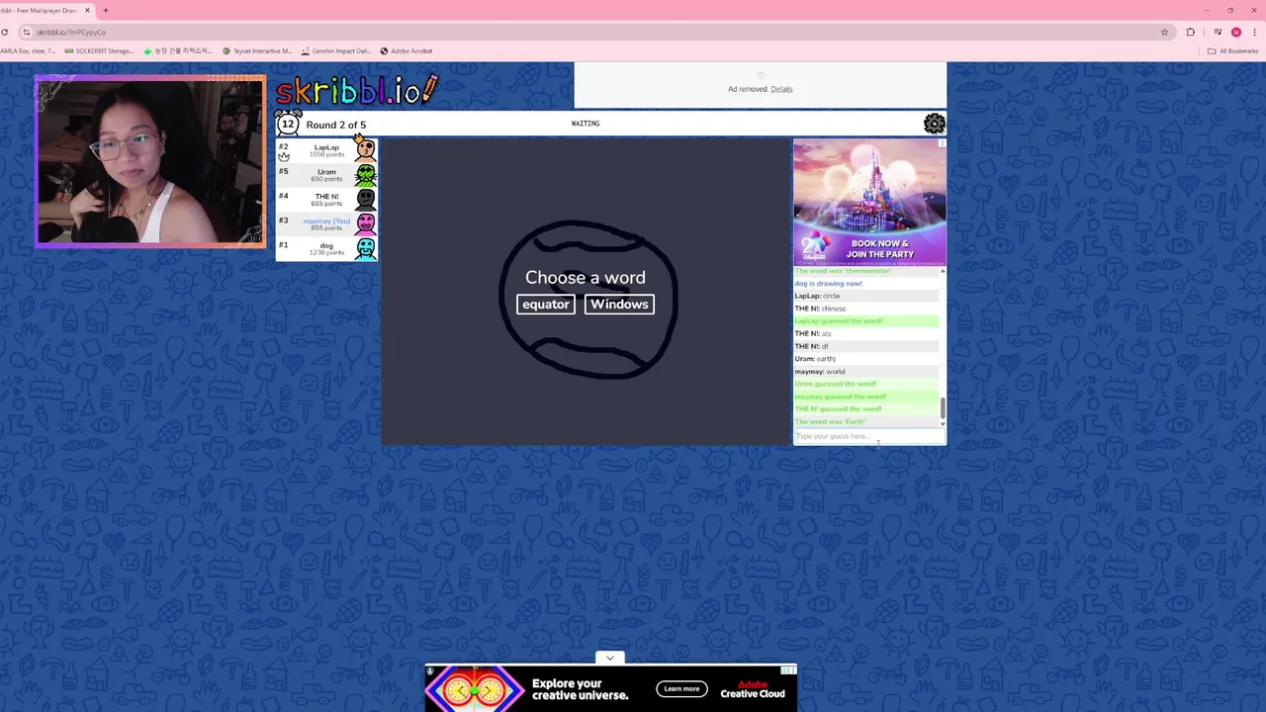The image size is (1266, 712).
Task: Collapse the bottom ad with chevron
Action: [610, 658]
